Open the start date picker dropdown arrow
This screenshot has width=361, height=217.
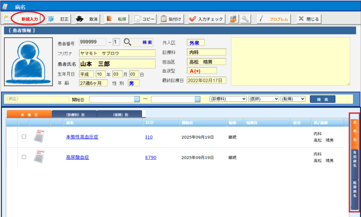point(137,99)
